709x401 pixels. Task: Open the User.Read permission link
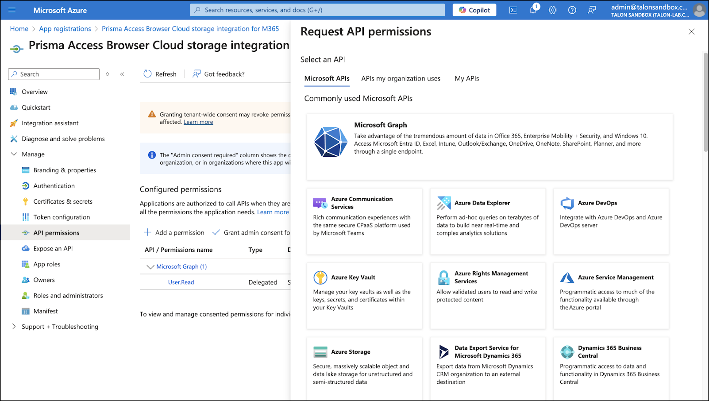pyautogui.click(x=181, y=282)
